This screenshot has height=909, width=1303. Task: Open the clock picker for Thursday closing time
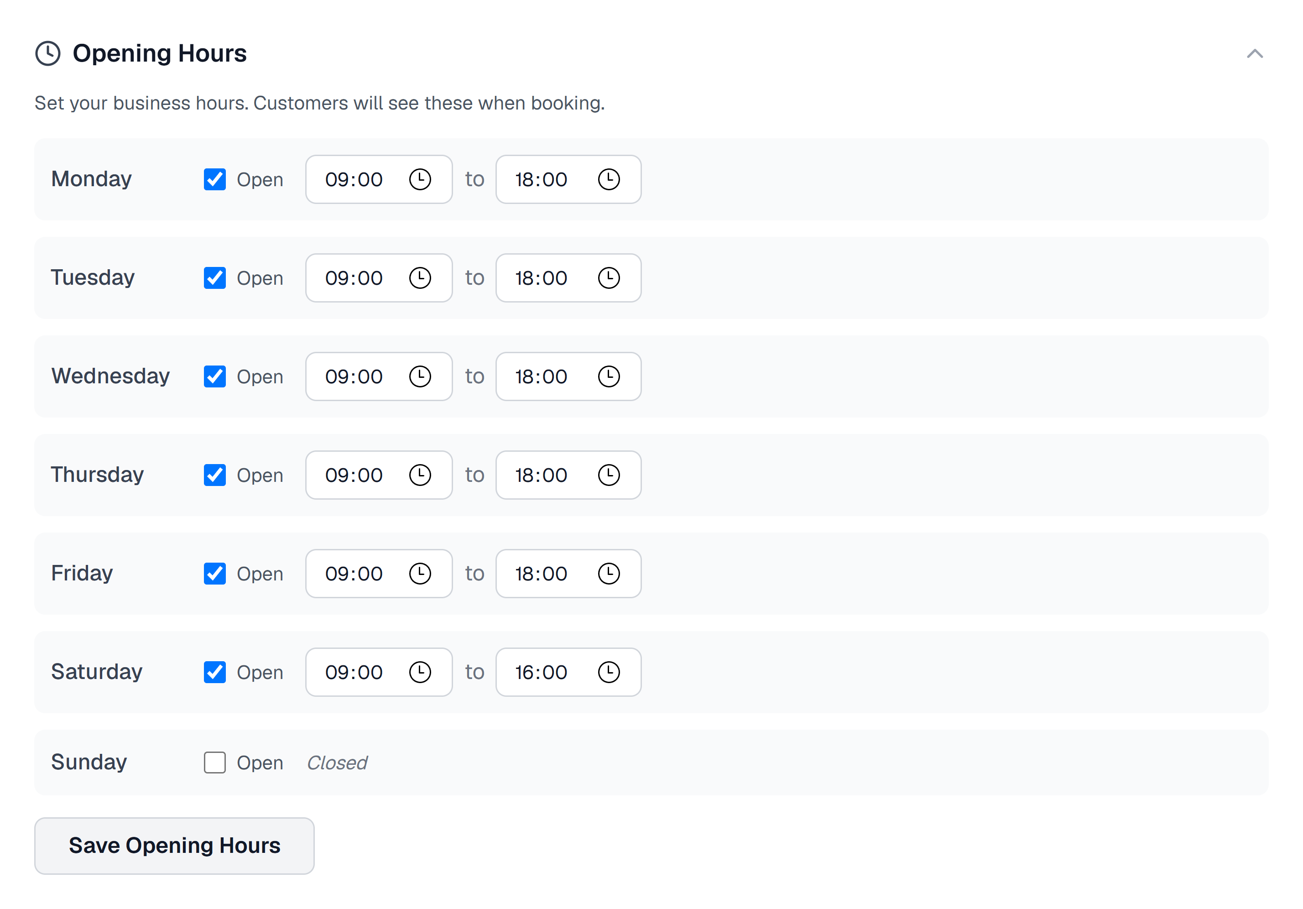tap(609, 475)
